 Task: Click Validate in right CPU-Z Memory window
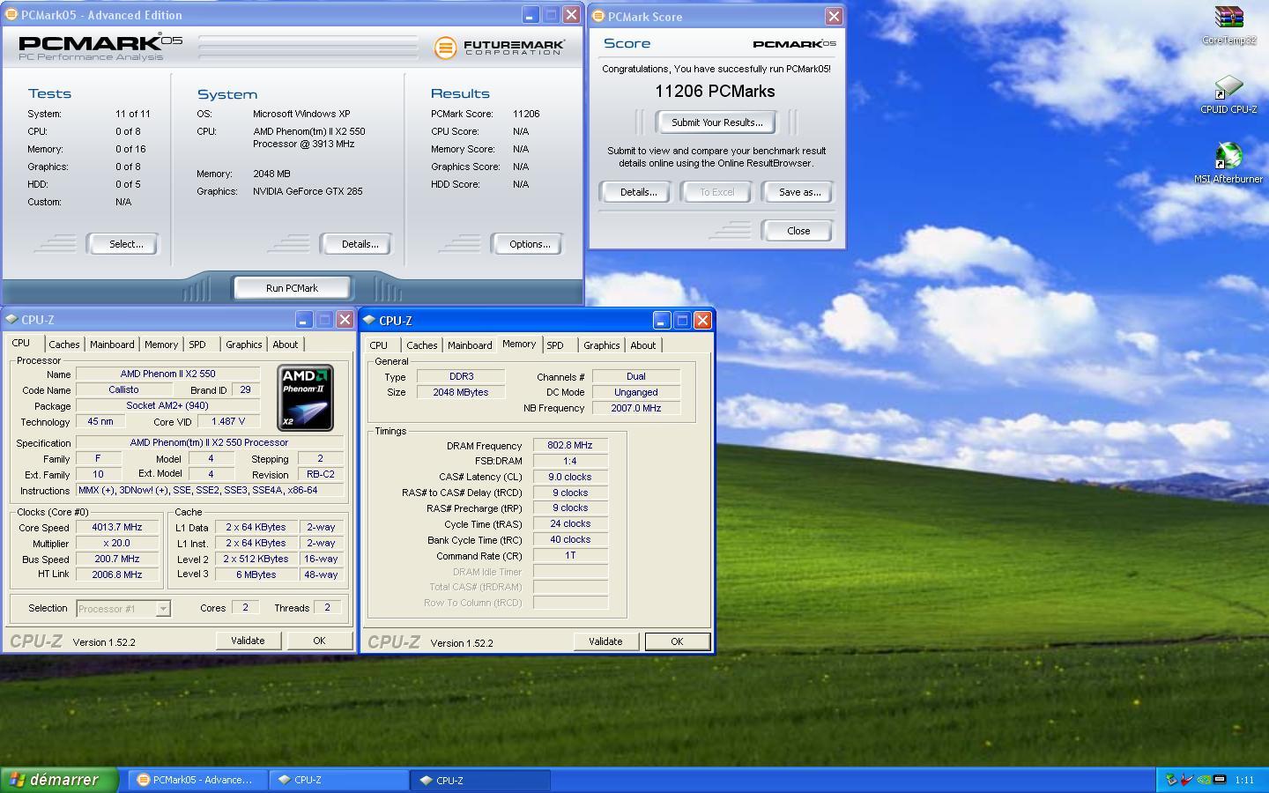(x=605, y=641)
